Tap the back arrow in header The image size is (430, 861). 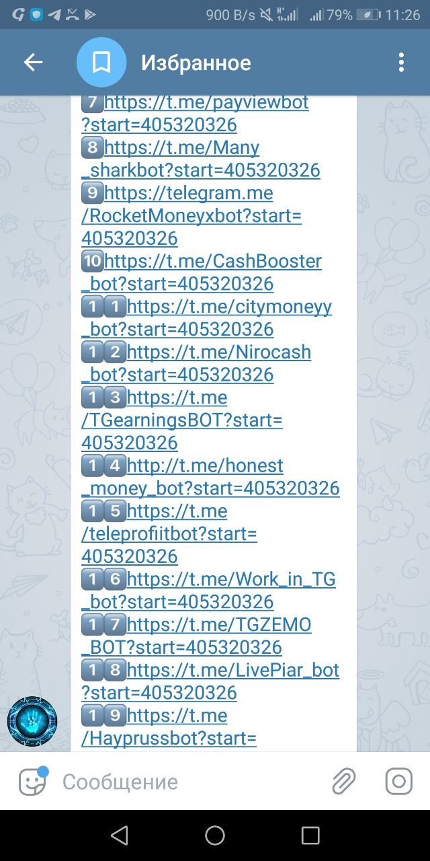point(33,63)
